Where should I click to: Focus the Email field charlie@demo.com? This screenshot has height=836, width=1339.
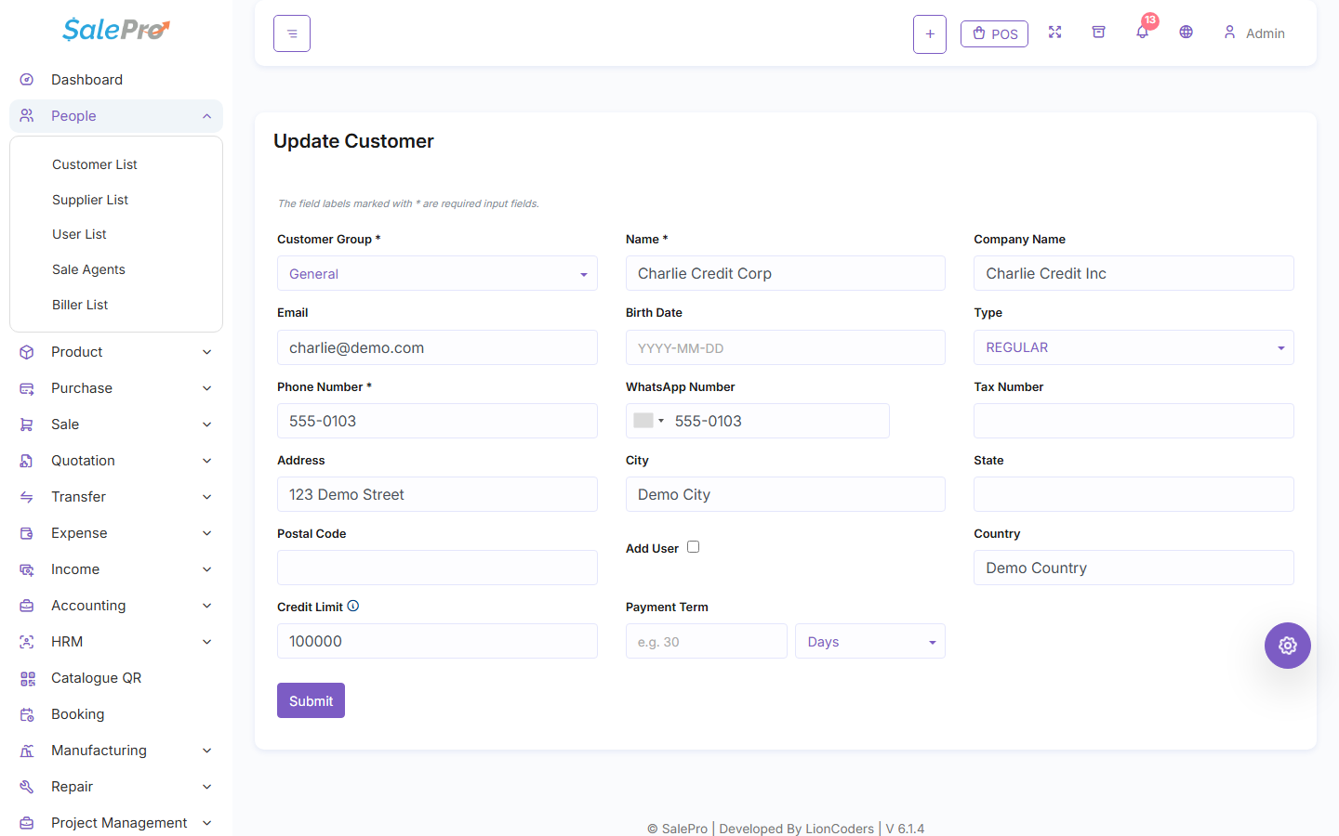tap(437, 347)
